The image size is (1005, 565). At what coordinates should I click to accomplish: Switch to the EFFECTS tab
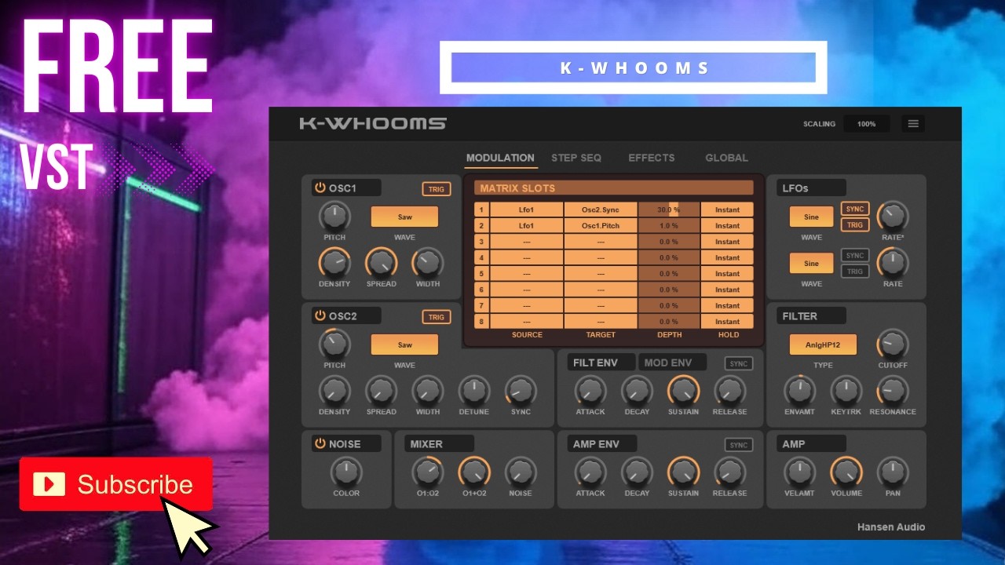[652, 158]
